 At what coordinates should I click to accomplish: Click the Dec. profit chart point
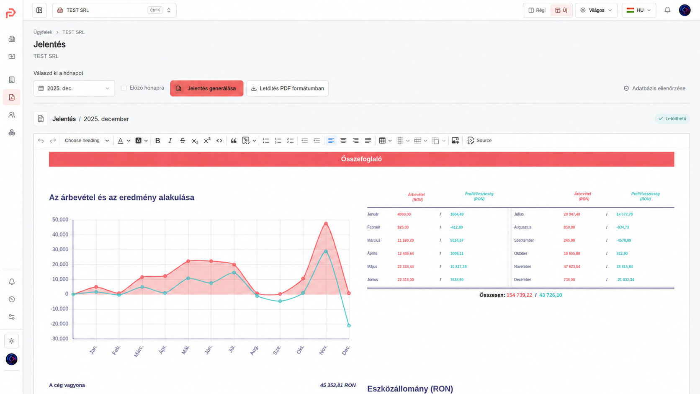click(x=349, y=325)
